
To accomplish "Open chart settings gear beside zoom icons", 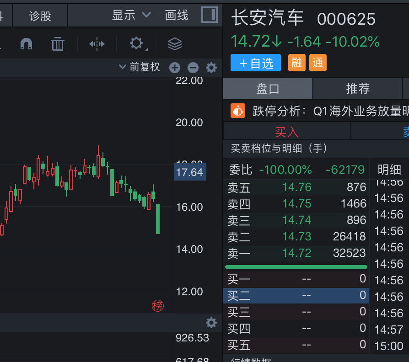I will point(211,68).
